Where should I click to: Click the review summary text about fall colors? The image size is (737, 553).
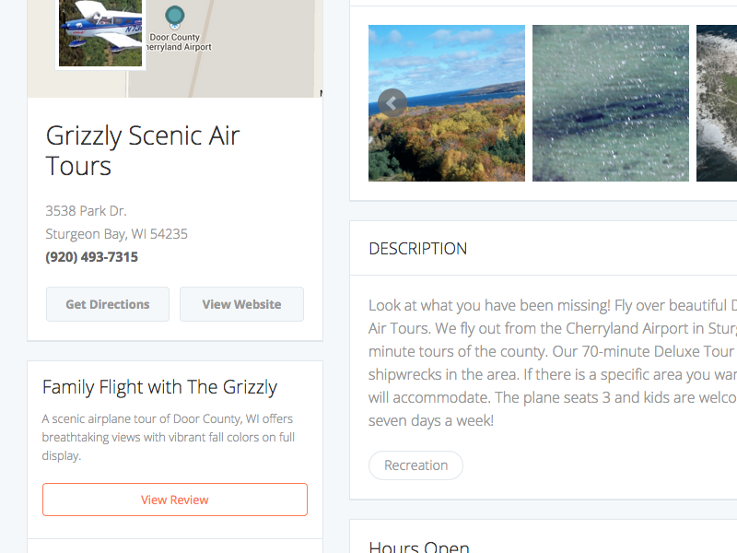click(x=169, y=437)
